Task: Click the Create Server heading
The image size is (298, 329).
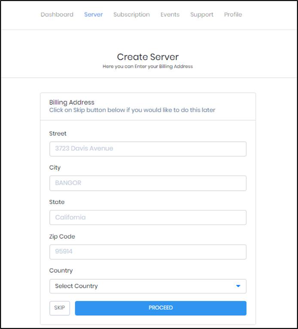Action: (148, 57)
